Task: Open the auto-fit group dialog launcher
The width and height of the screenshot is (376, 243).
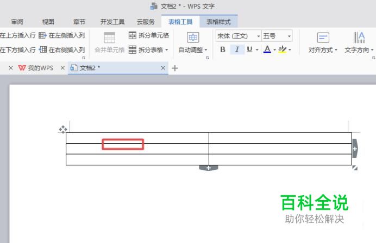Action: [207, 57]
